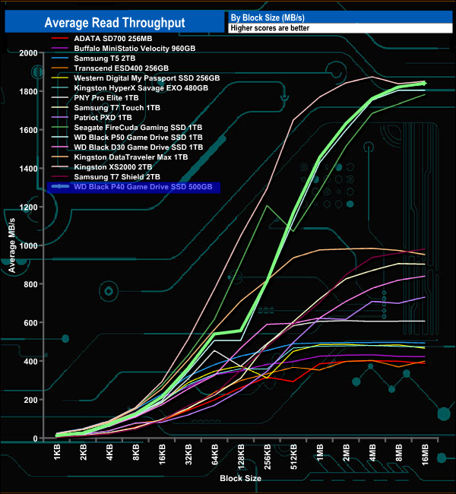
Task: Select WD Black D30 Game Drive SSD 1TB label
Action: pyautogui.click(x=138, y=147)
